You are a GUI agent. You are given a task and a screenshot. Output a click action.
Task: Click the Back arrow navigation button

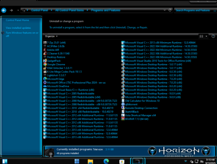(4, 10)
